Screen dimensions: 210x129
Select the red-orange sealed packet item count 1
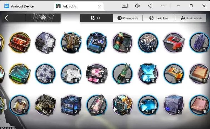[x=174, y=42]
